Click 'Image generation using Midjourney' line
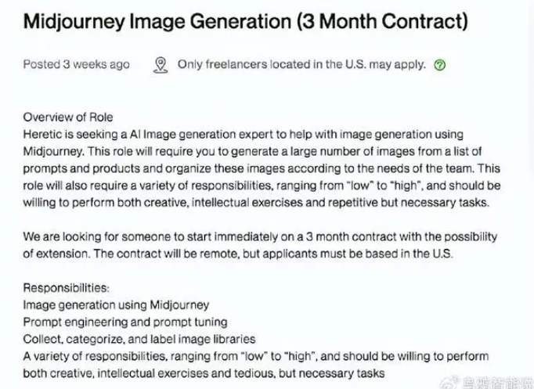The image size is (534, 389). [116, 305]
